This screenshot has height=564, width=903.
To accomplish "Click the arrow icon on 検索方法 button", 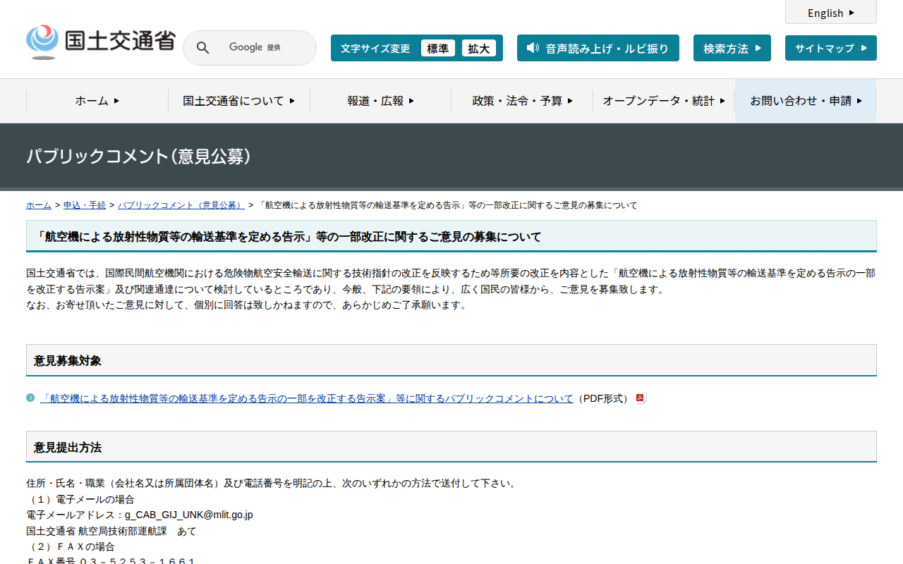I will coord(758,48).
